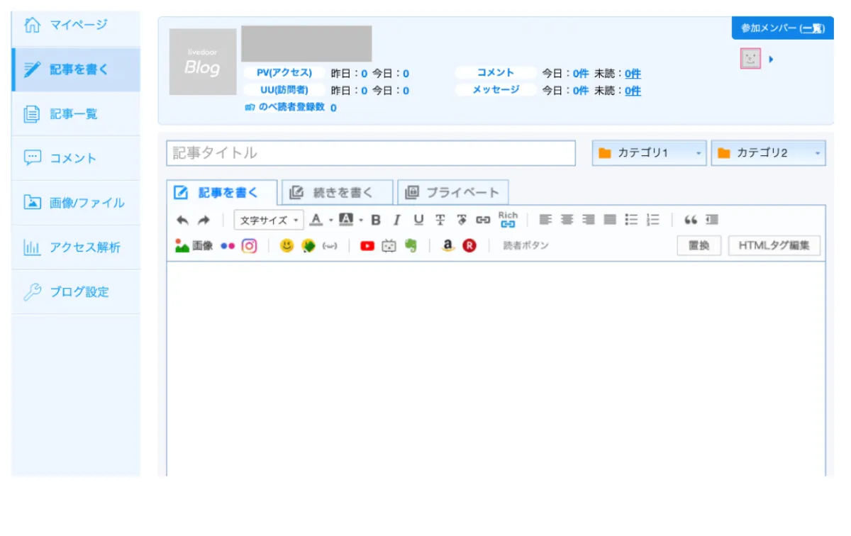Toggle bold text formatting

tap(375, 220)
